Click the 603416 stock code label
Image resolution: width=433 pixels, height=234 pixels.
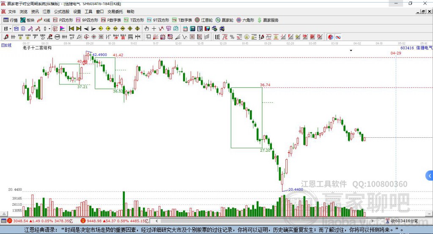(407, 48)
